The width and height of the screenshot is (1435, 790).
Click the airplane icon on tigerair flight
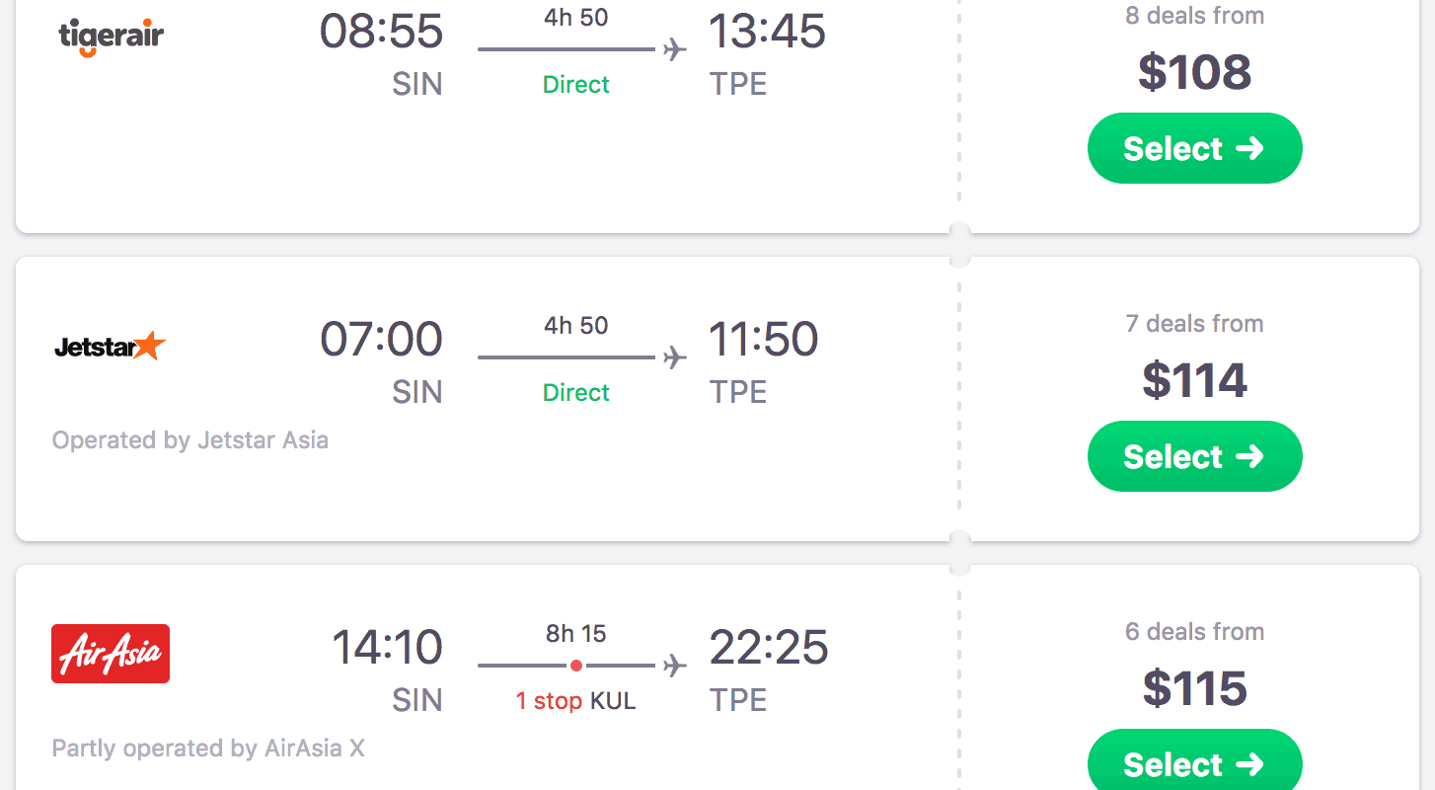[675, 49]
